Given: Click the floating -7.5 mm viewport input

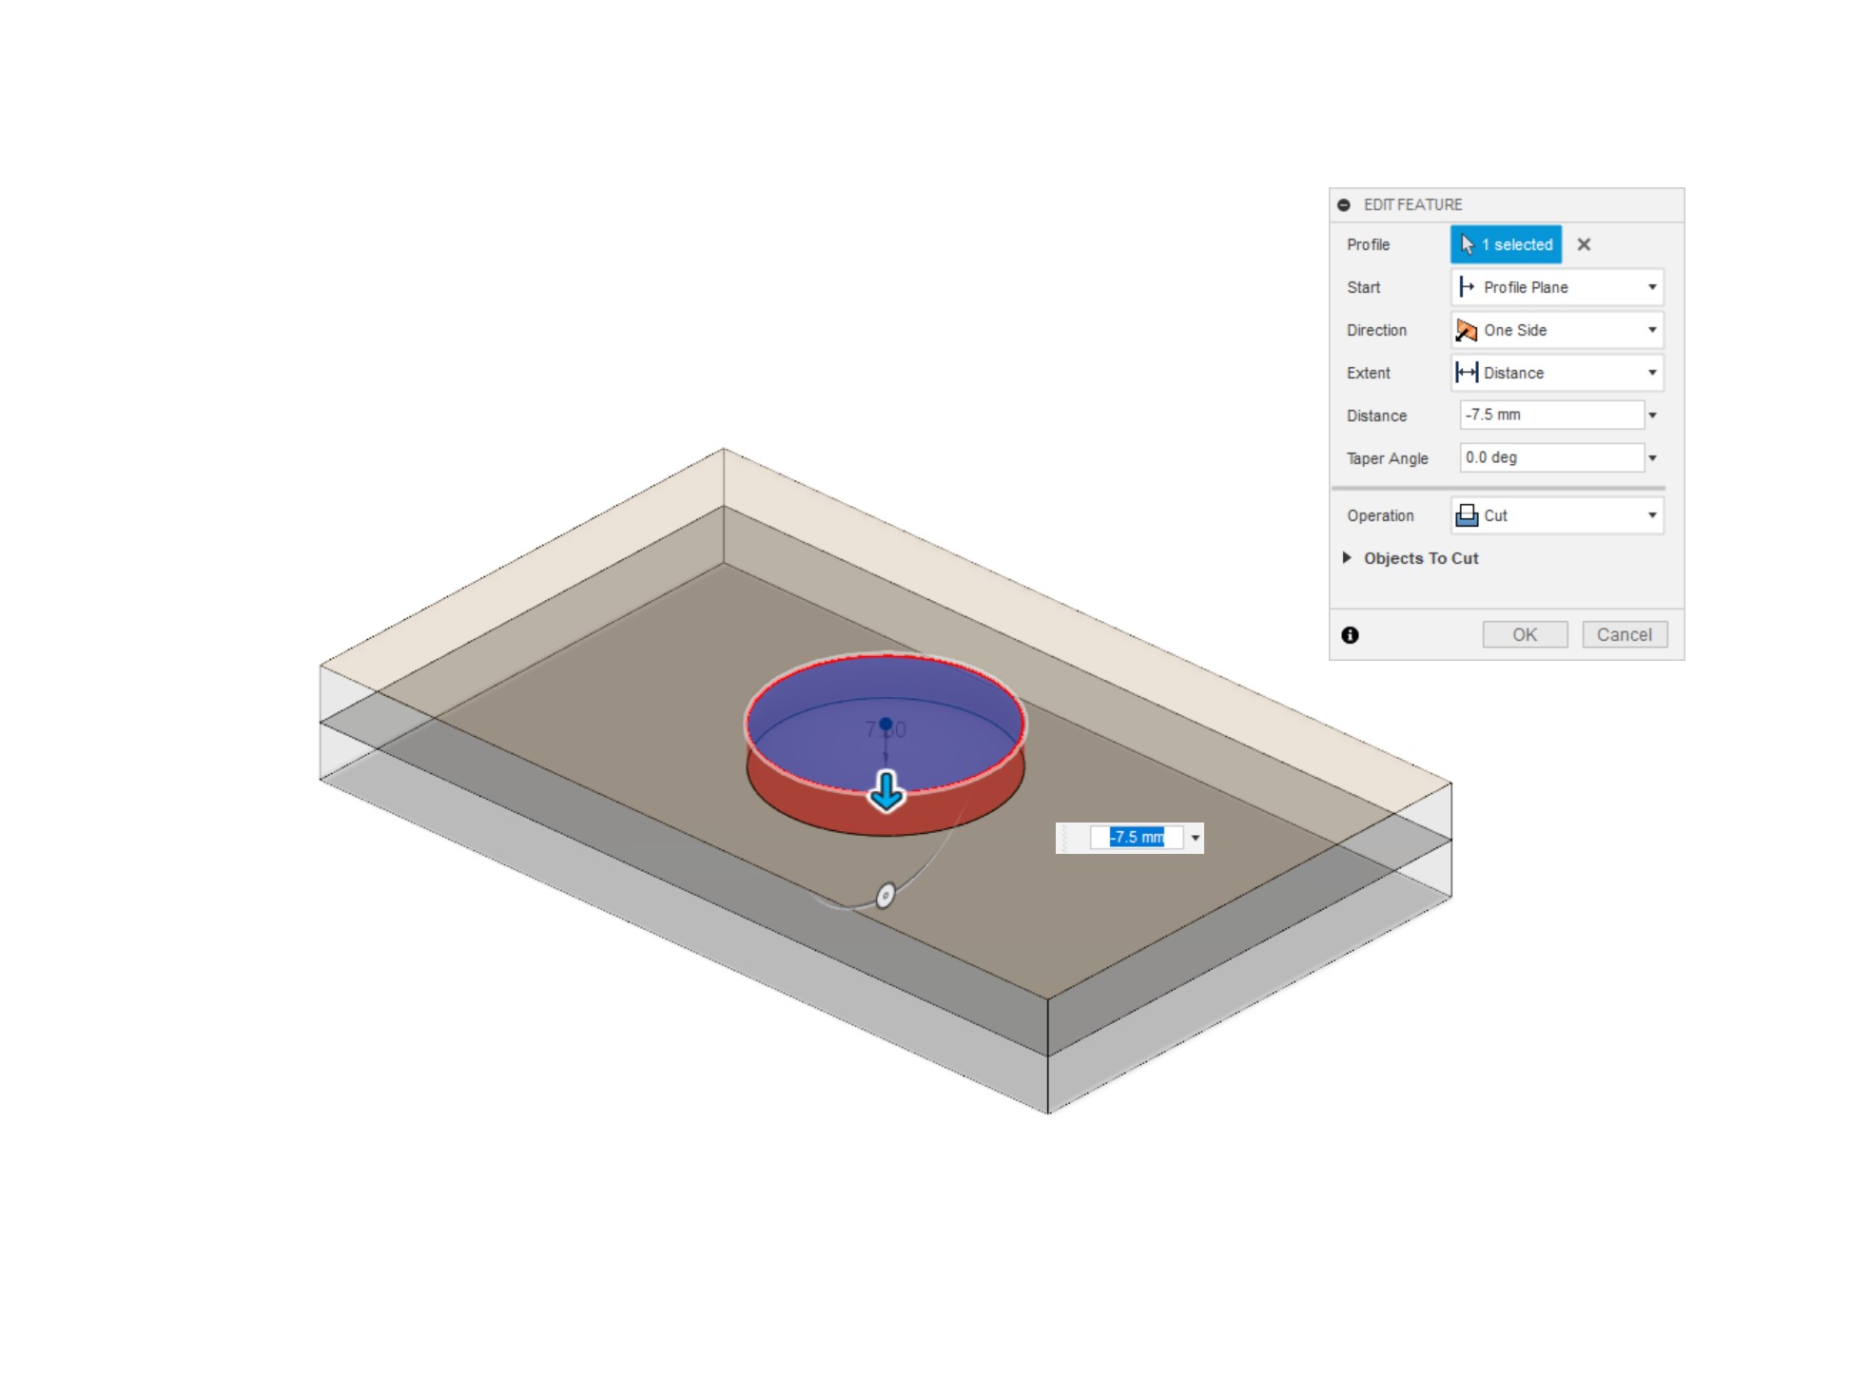Looking at the screenshot, I should [1137, 837].
